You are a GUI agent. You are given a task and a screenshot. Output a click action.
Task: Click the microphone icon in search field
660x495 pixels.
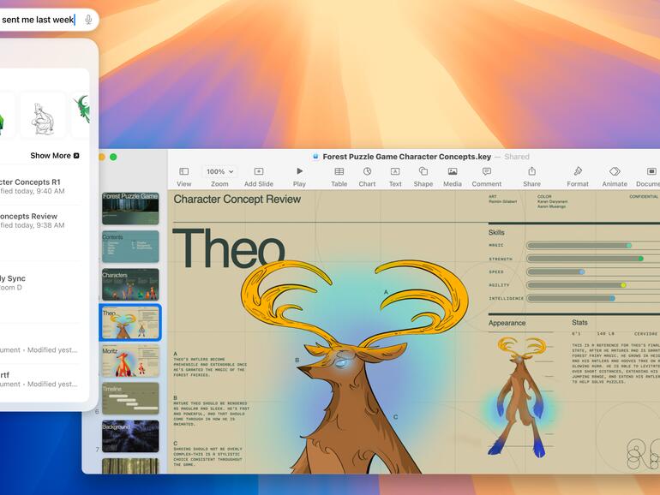click(88, 20)
